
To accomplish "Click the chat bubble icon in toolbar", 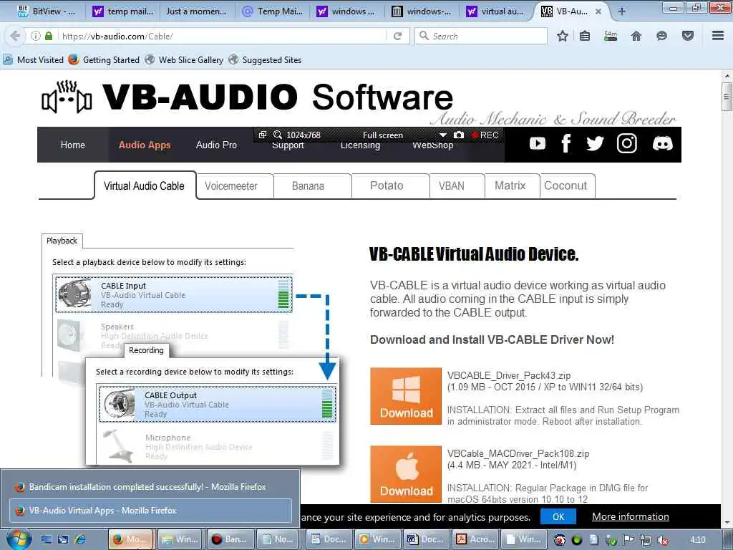I will (661, 36).
